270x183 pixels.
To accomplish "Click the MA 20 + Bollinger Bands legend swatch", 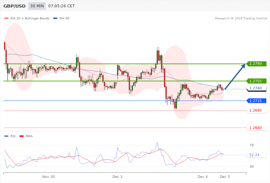I will click(x=6, y=18).
